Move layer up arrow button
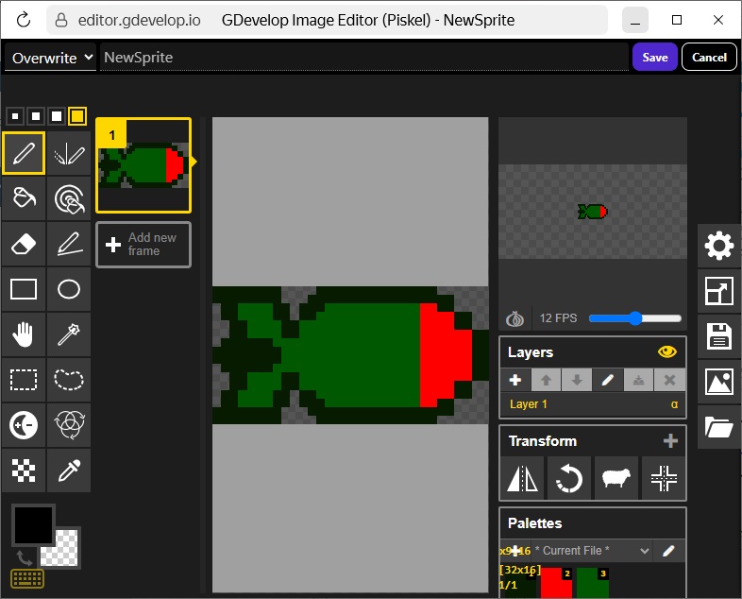742x599 pixels. 546,380
